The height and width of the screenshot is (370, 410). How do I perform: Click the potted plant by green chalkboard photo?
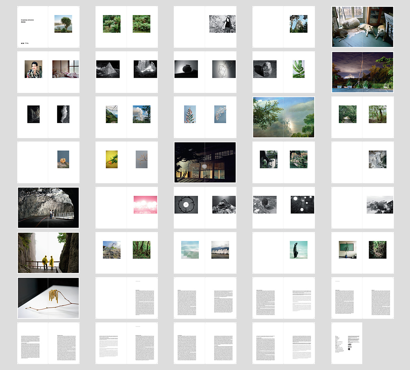[347, 250]
